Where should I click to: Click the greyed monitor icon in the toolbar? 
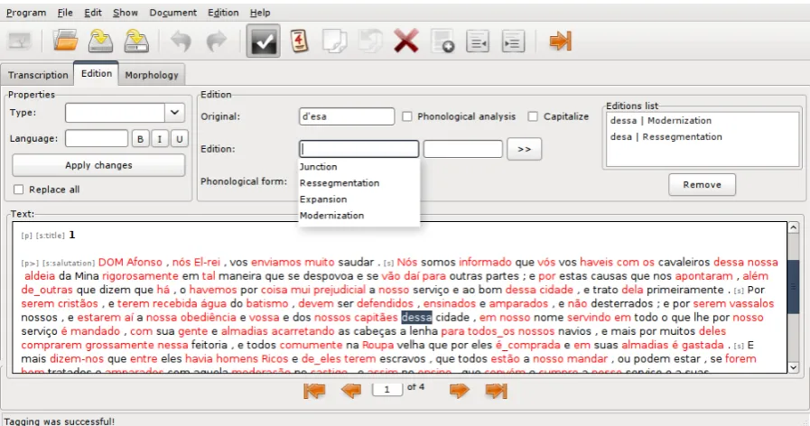click(x=20, y=41)
